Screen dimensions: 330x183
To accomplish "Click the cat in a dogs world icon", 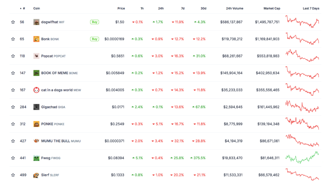I will click(36, 90).
